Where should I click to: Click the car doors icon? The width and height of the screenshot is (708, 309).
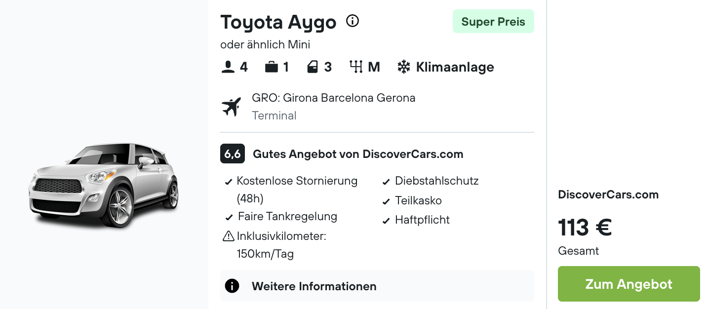(313, 67)
